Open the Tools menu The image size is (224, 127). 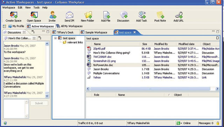(x=36, y=8)
